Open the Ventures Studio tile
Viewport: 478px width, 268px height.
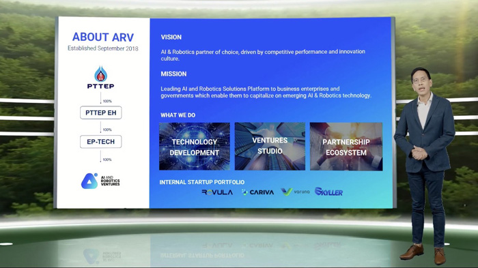(x=270, y=147)
